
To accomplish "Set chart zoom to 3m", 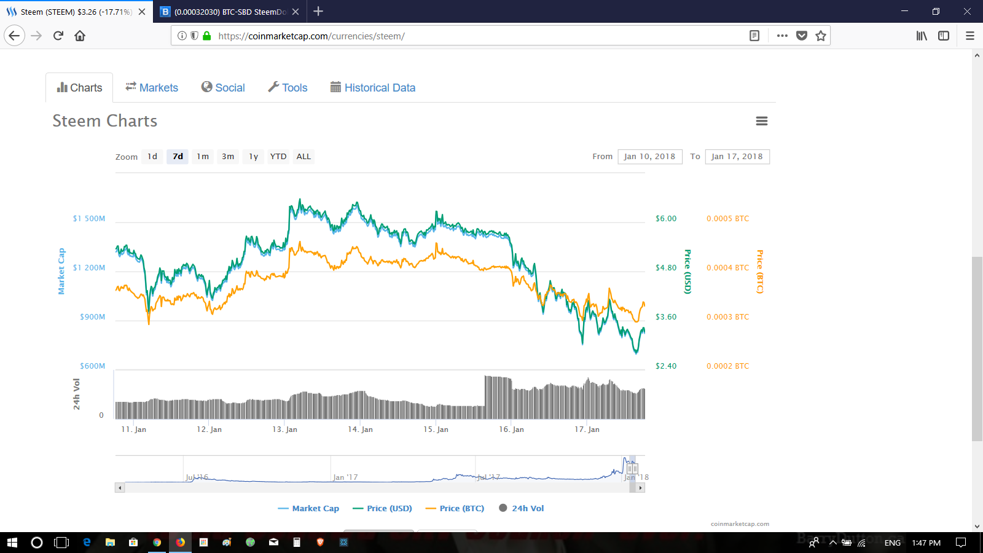I will coord(228,157).
